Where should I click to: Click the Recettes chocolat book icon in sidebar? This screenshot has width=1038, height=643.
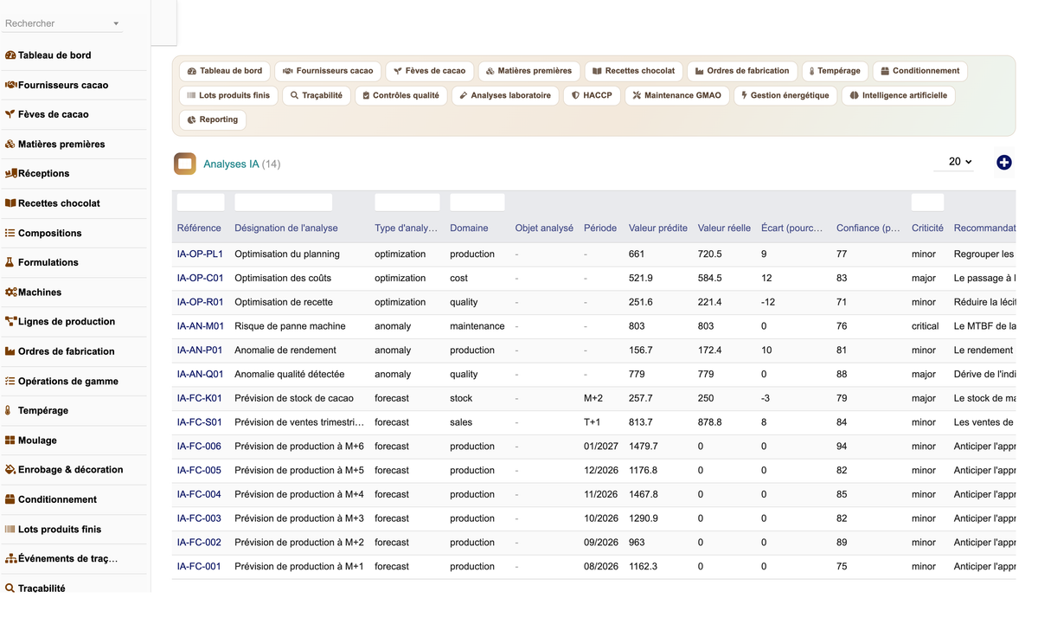point(10,203)
